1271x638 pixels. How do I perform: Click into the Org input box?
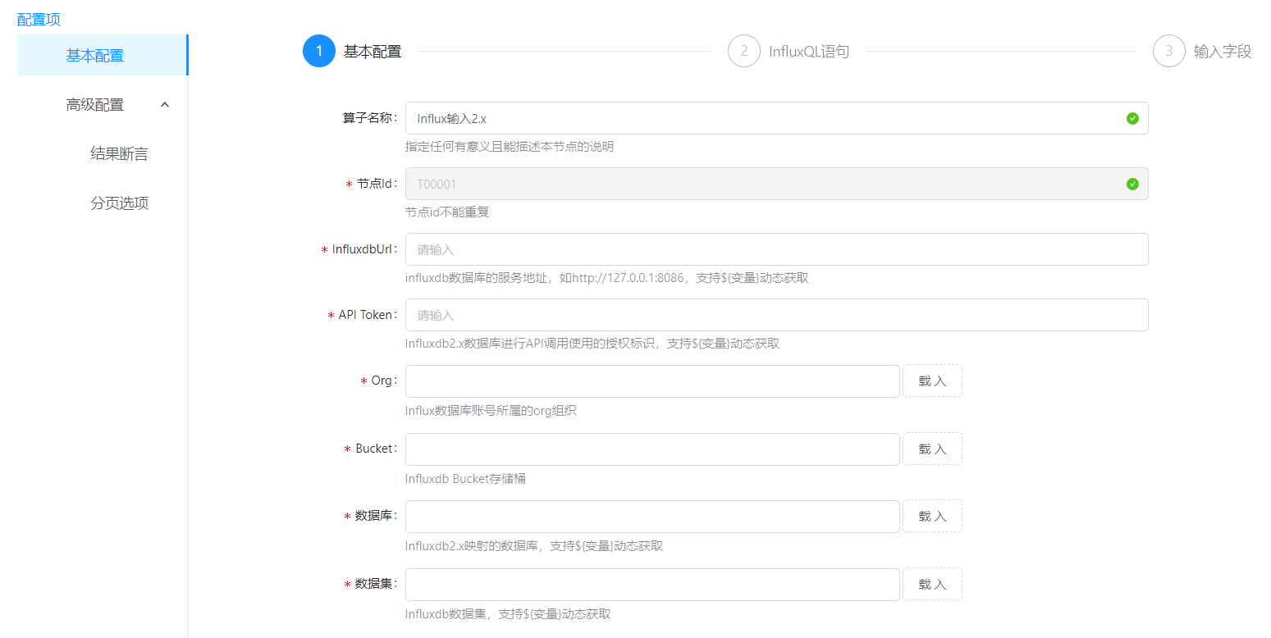tap(652, 381)
